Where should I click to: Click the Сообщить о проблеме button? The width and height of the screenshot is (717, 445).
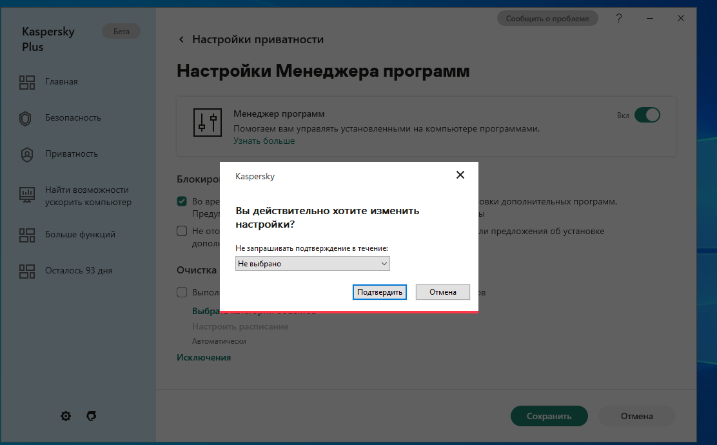tap(547, 18)
